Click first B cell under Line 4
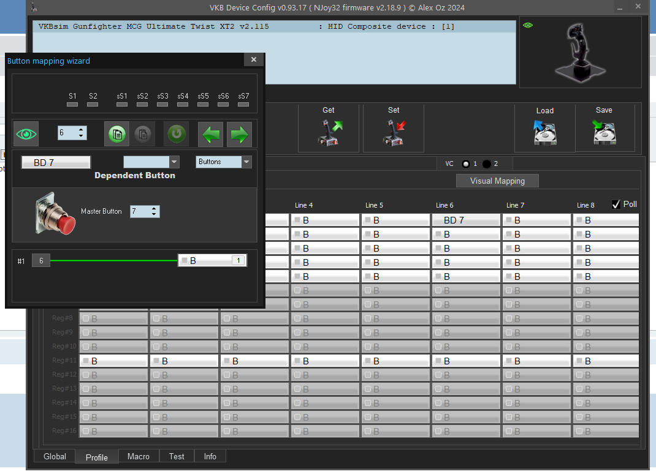Image resolution: width=656 pixels, height=474 pixels. (325, 220)
